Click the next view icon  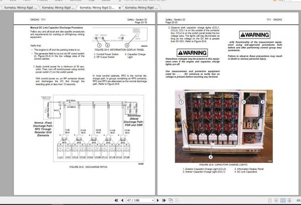(177, 200)
